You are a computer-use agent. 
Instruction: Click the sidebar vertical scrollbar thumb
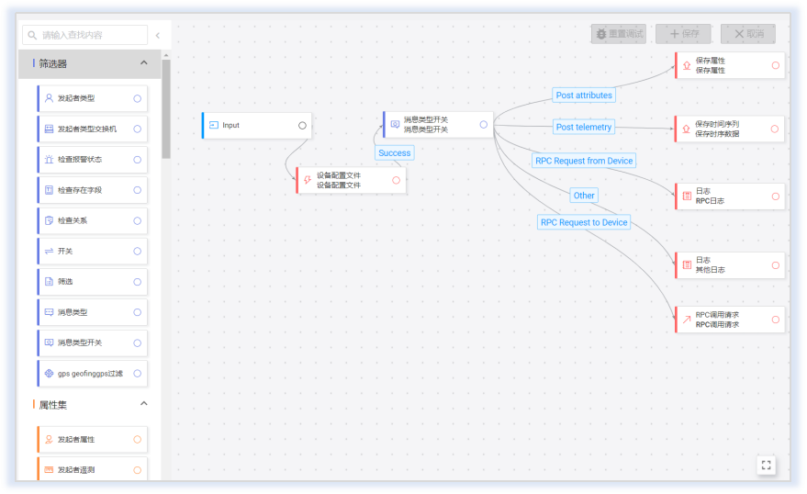166,109
